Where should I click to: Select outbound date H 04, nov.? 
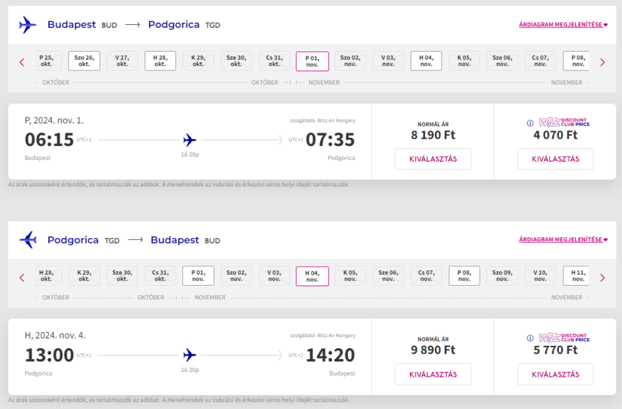[x=426, y=61]
